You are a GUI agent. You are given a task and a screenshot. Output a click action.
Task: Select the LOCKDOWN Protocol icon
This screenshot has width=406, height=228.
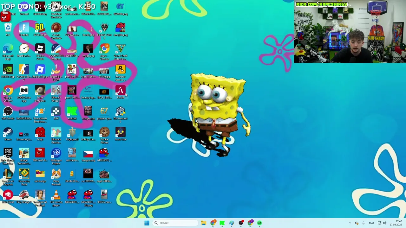[x=56, y=52]
